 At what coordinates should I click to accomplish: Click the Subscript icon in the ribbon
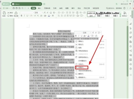click(38, 16)
